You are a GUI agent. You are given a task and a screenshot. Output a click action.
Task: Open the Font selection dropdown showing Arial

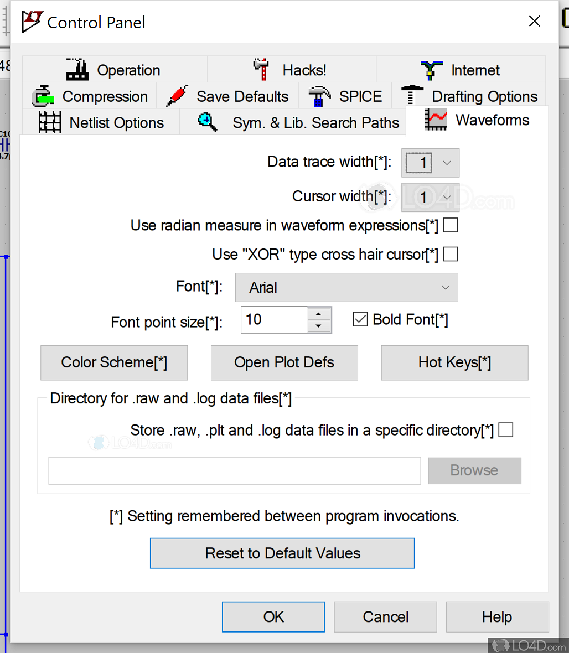446,287
